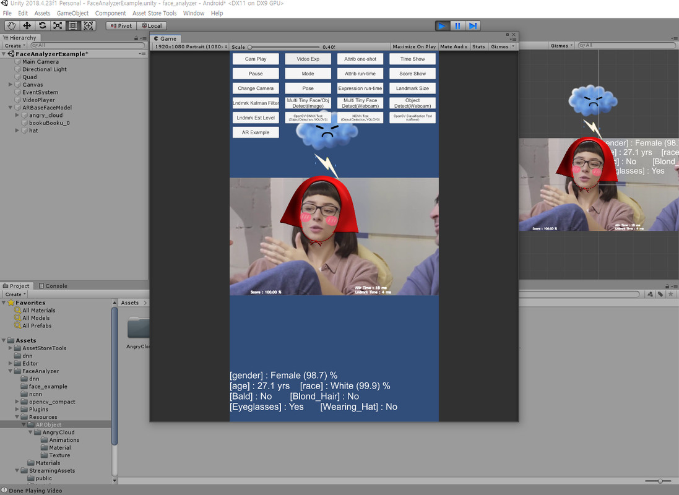The width and height of the screenshot is (679, 495).
Task: Click the Landmark Size button
Action: (412, 88)
